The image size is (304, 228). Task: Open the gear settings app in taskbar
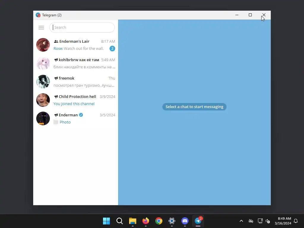click(172, 221)
